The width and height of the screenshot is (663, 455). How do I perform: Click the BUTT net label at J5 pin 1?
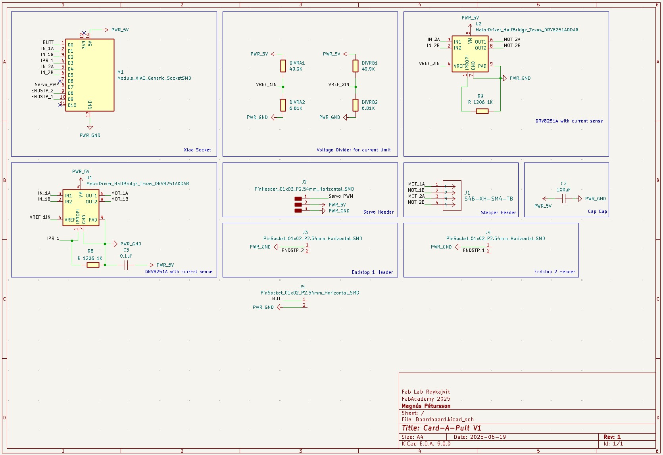point(278,298)
